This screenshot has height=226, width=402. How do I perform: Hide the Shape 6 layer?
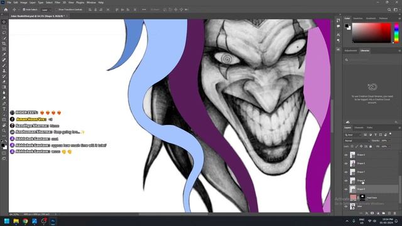tap(346, 181)
